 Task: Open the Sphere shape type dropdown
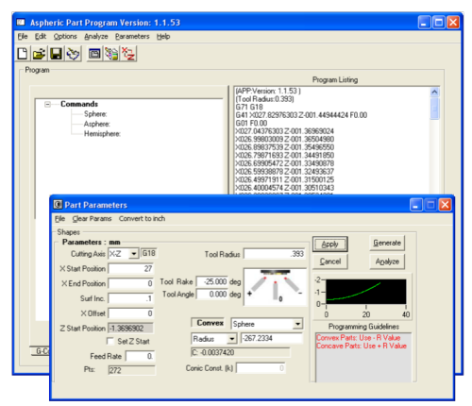[x=297, y=324]
